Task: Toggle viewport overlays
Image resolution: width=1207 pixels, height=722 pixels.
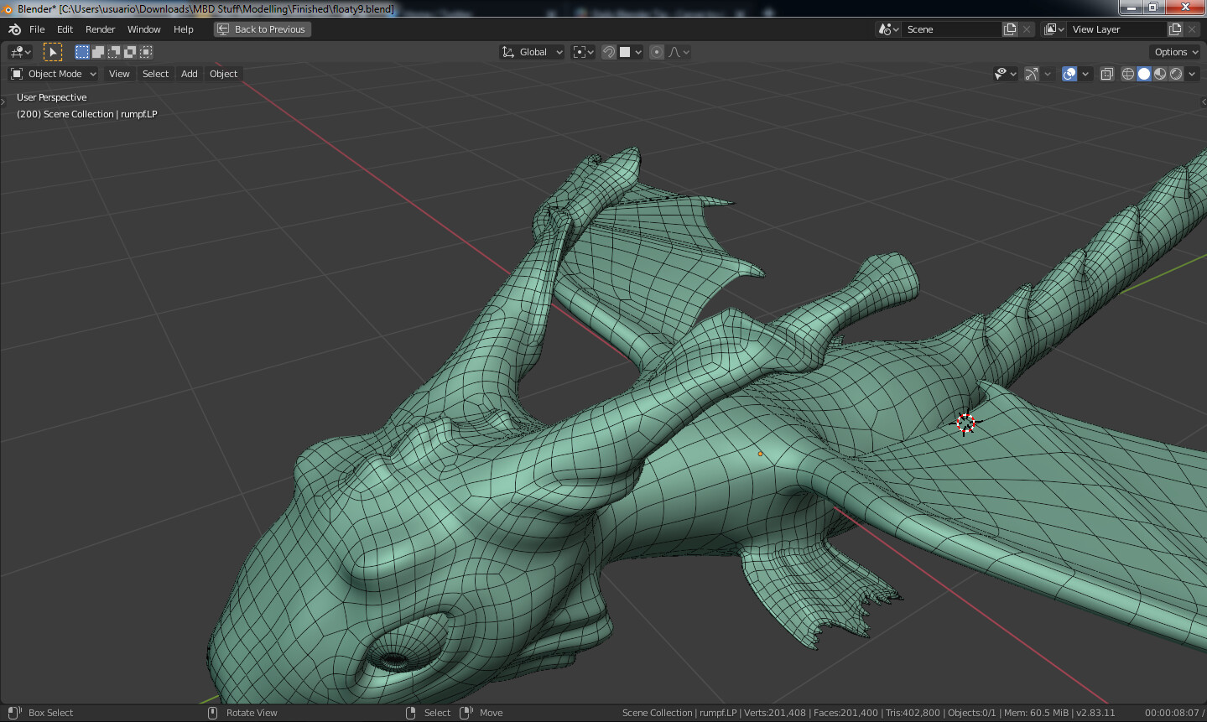Action: (1069, 74)
